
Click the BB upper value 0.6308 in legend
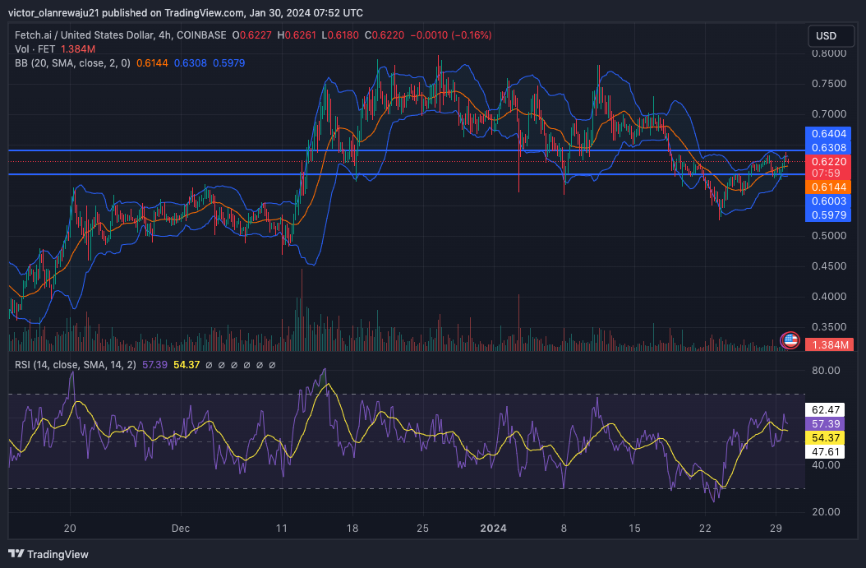(191, 63)
